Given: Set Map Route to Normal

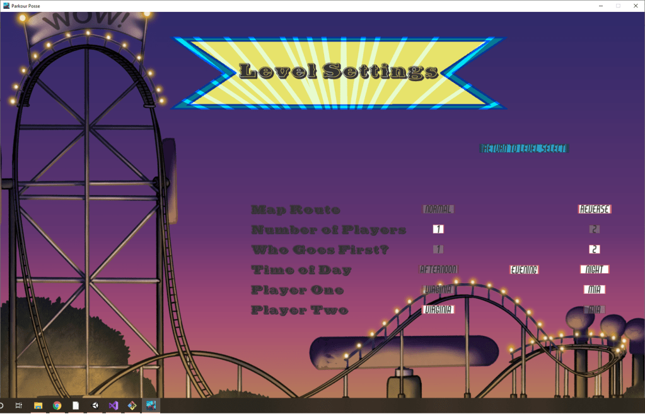Looking at the screenshot, I should coord(438,209).
